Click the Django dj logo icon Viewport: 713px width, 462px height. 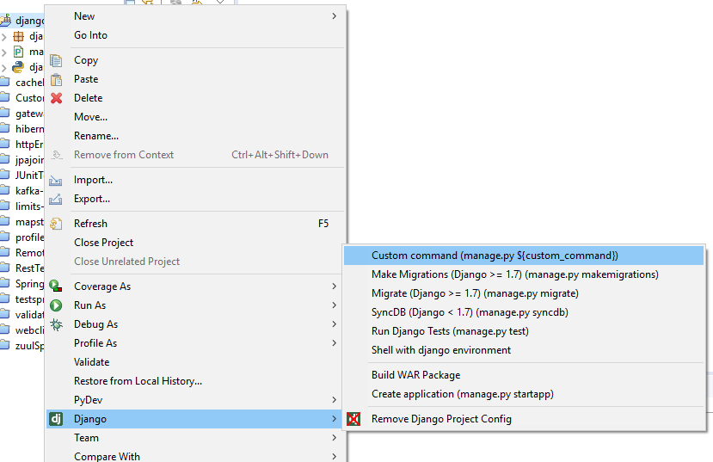tap(56, 419)
